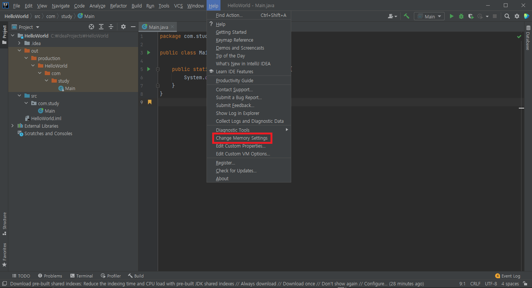The height and width of the screenshot is (288, 532).
Task: Click the bookmark icon on line 9
Action: click(x=149, y=102)
